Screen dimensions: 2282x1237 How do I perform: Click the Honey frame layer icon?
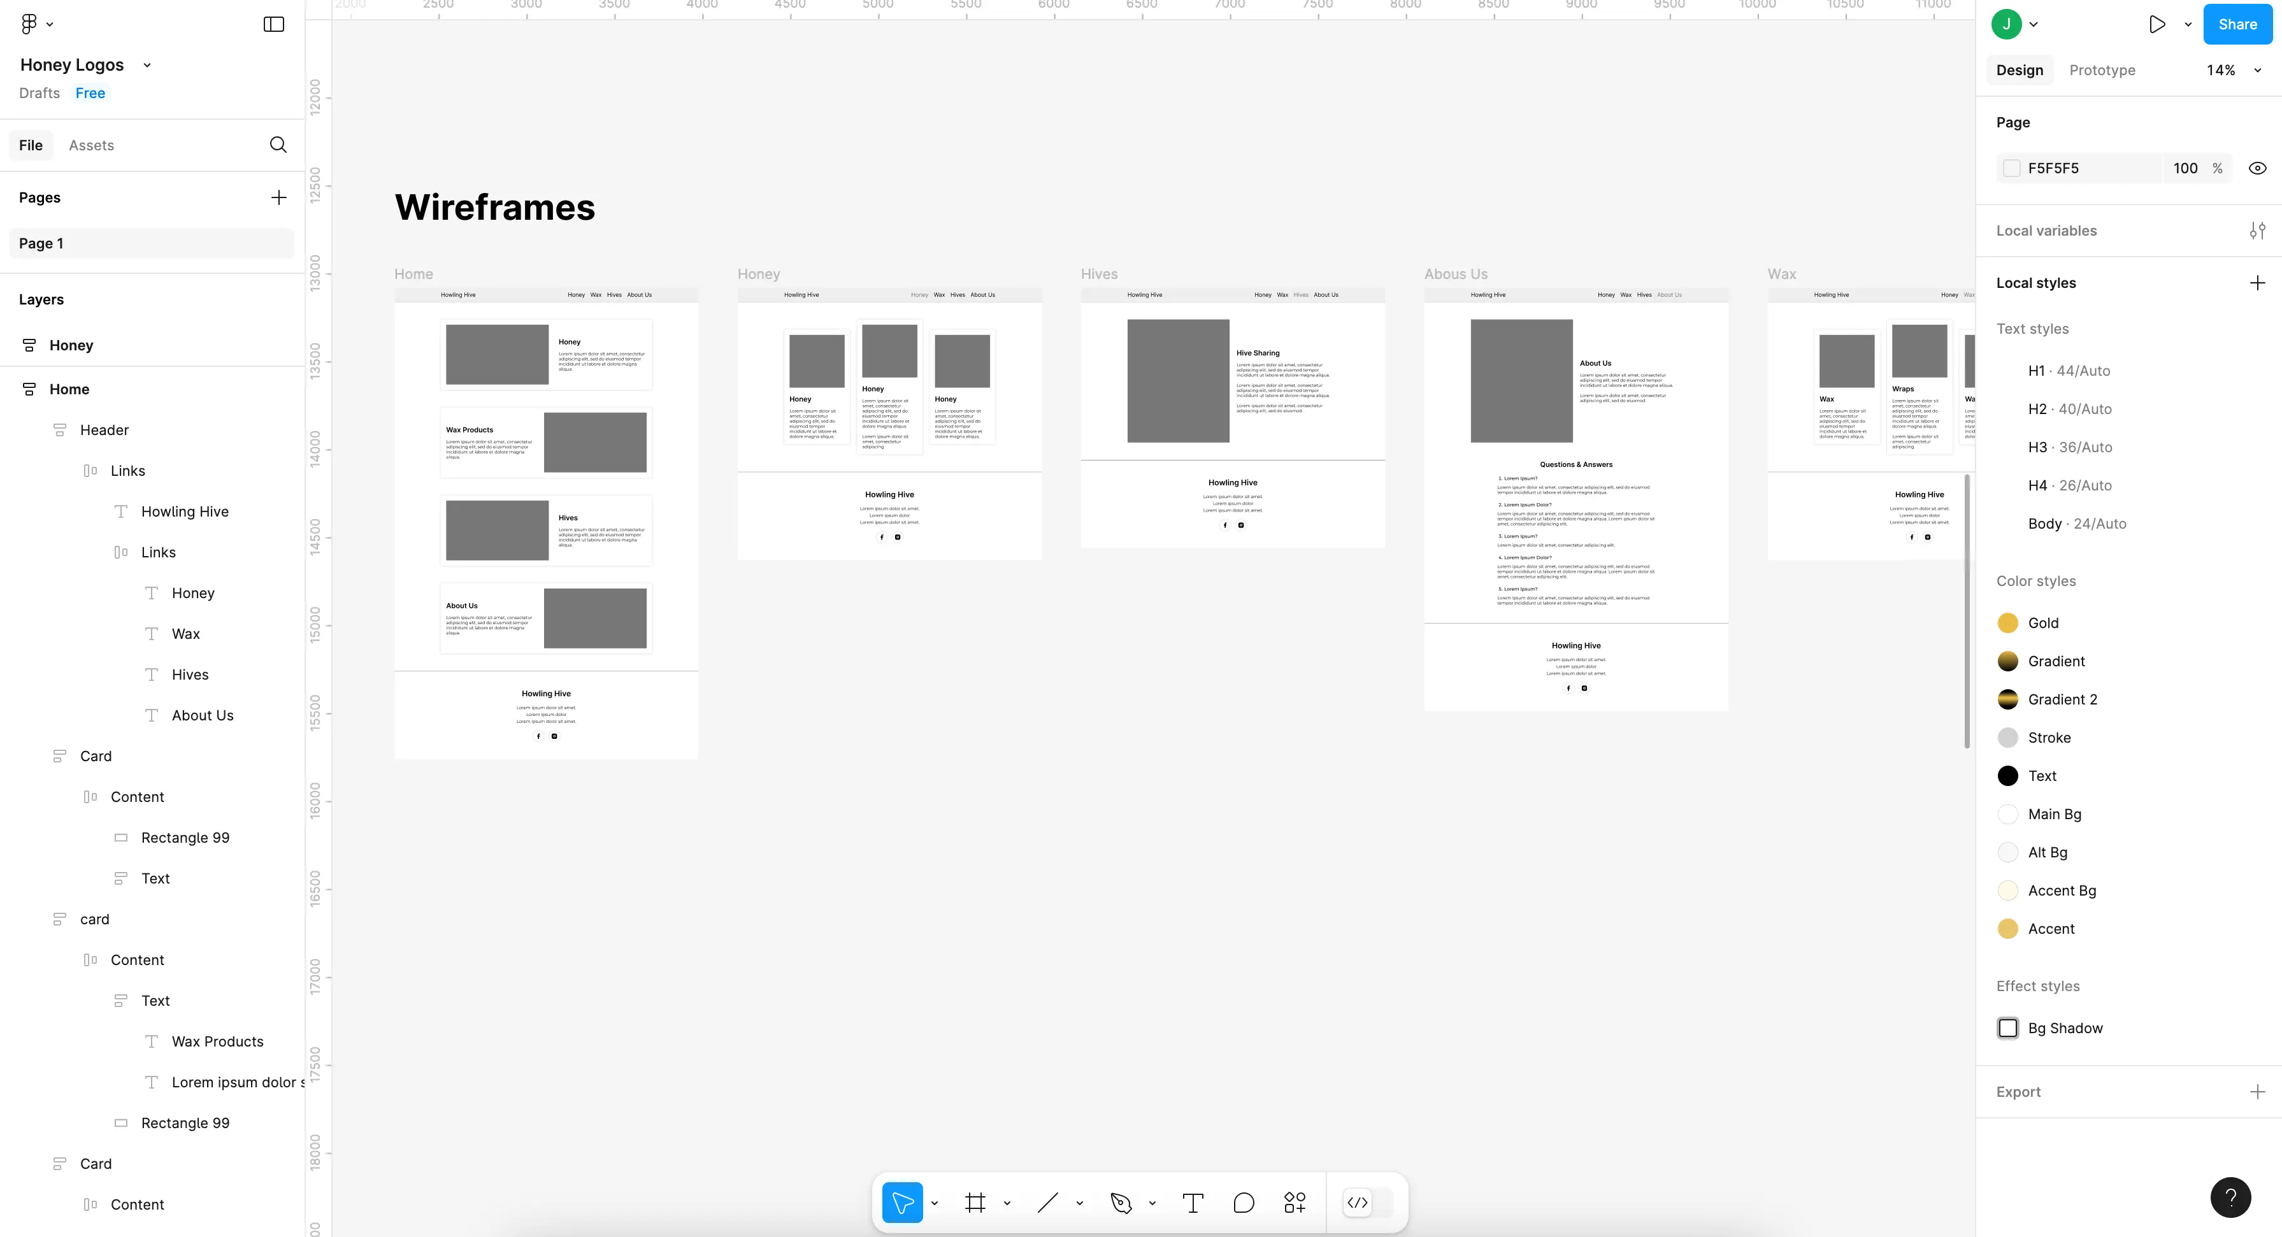click(x=29, y=345)
